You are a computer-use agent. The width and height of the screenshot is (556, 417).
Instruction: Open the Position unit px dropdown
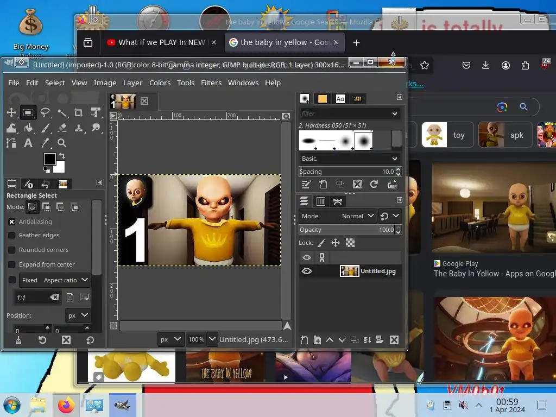[78, 315]
